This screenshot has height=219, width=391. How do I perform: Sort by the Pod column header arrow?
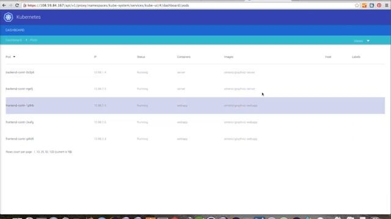pos(14,57)
